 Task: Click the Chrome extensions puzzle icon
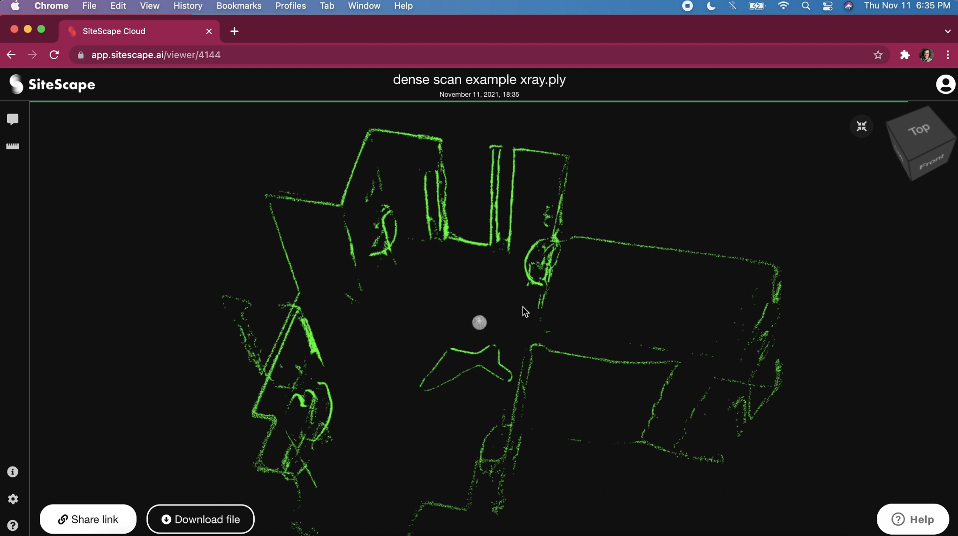[x=905, y=55]
